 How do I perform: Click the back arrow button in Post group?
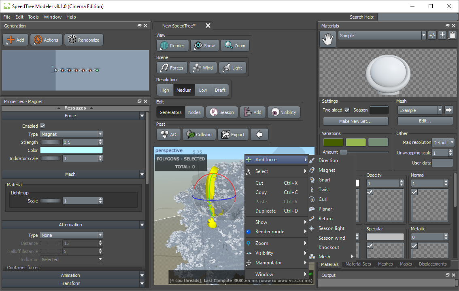[259, 135]
